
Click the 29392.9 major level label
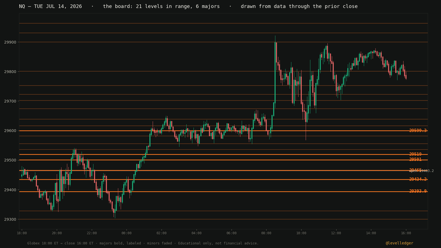click(418, 191)
